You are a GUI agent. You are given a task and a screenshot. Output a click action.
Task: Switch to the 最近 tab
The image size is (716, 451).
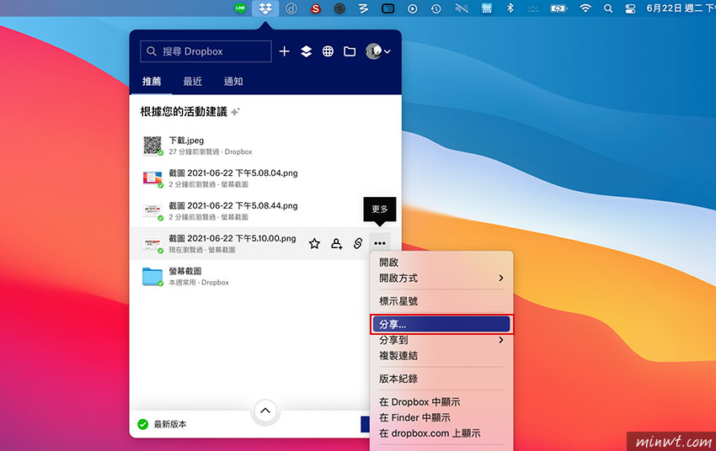(192, 81)
